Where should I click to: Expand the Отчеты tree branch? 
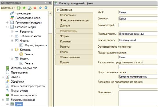[x=3, y=77]
